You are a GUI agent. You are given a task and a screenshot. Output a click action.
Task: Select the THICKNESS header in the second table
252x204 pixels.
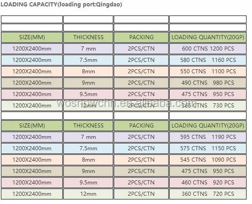pyautogui.click(x=88, y=126)
